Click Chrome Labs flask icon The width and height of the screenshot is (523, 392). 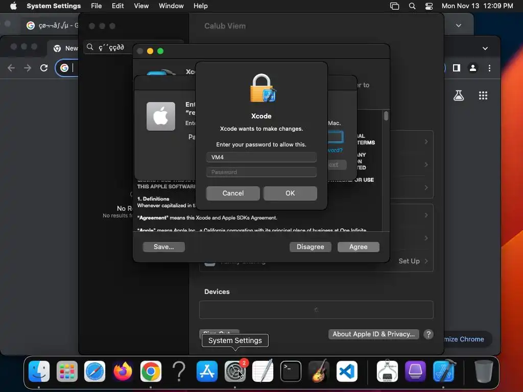pyautogui.click(x=459, y=95)
